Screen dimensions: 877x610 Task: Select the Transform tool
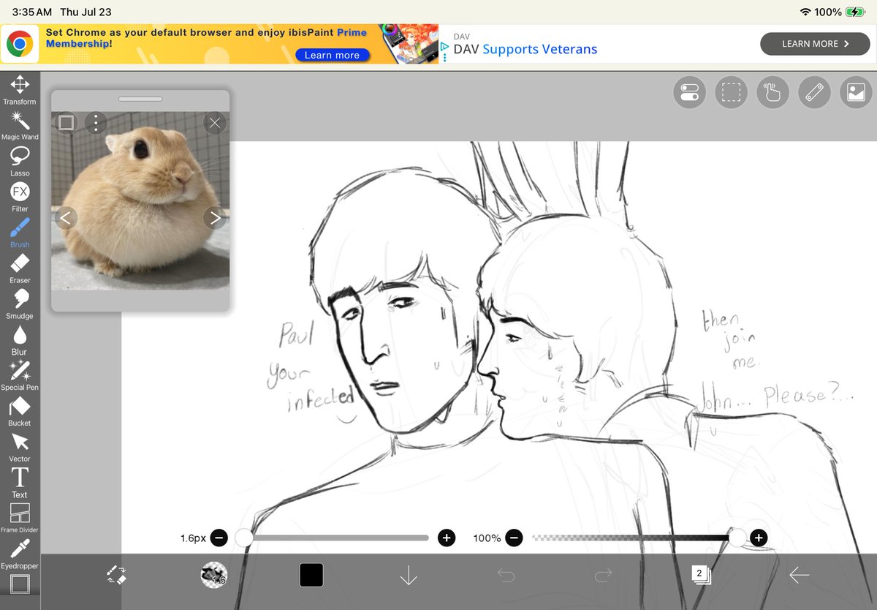click(x=20, y=89)
